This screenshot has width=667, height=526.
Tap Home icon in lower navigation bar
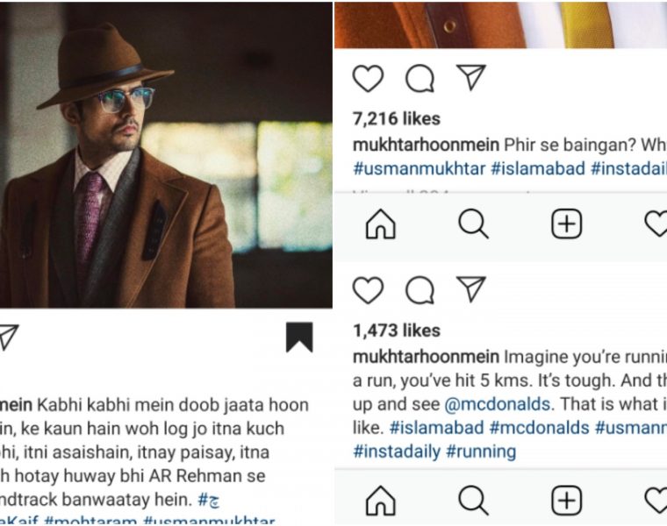(x=380, y=501)
